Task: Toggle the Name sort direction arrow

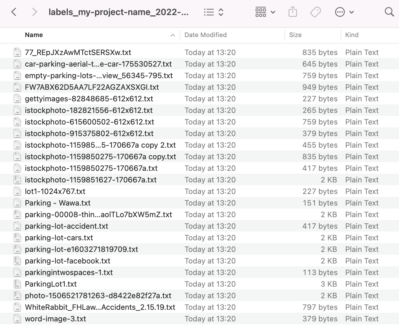Action: [x=173, y=35]
